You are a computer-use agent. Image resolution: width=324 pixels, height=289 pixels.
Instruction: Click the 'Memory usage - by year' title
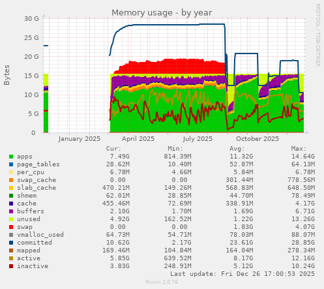[162, 13]
